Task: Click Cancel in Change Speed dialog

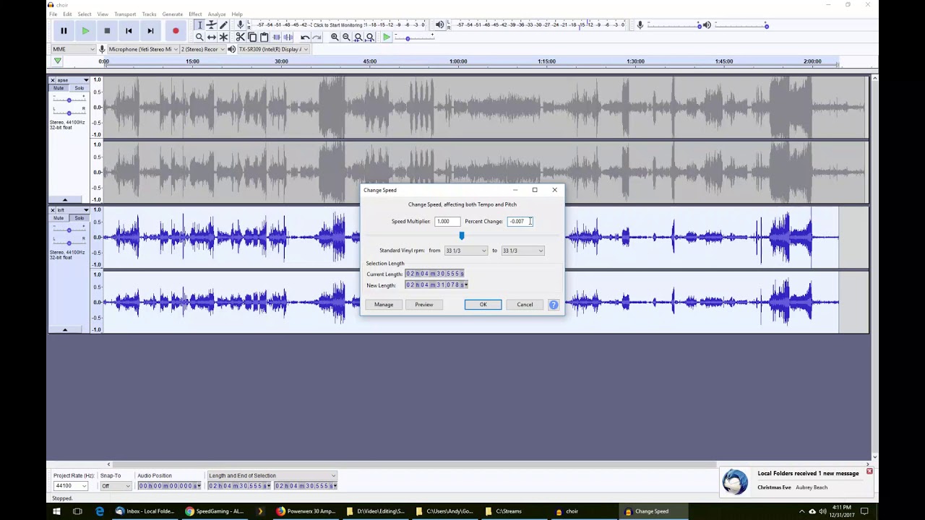Action: click(525, 305)
